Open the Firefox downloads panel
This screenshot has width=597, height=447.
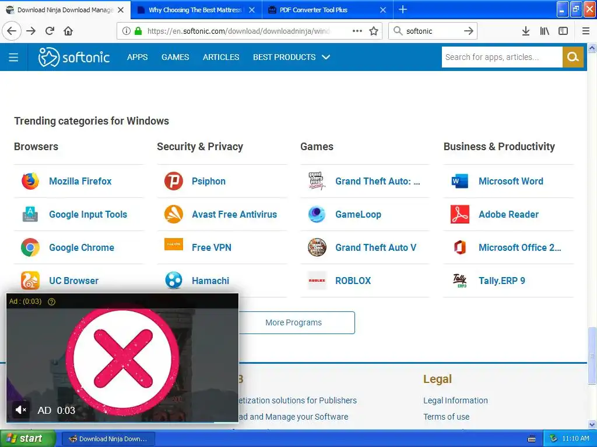526,31
